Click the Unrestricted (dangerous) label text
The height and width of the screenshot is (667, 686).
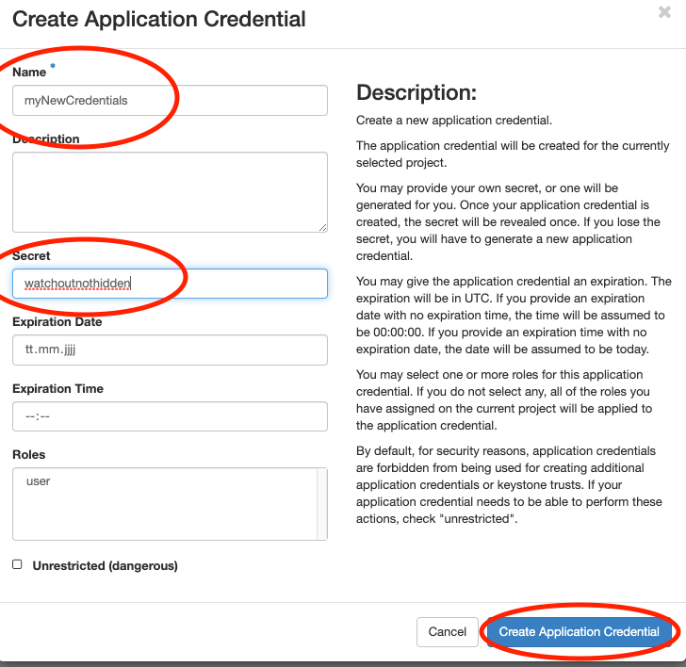pyautogui.click(x=105, y=566)
